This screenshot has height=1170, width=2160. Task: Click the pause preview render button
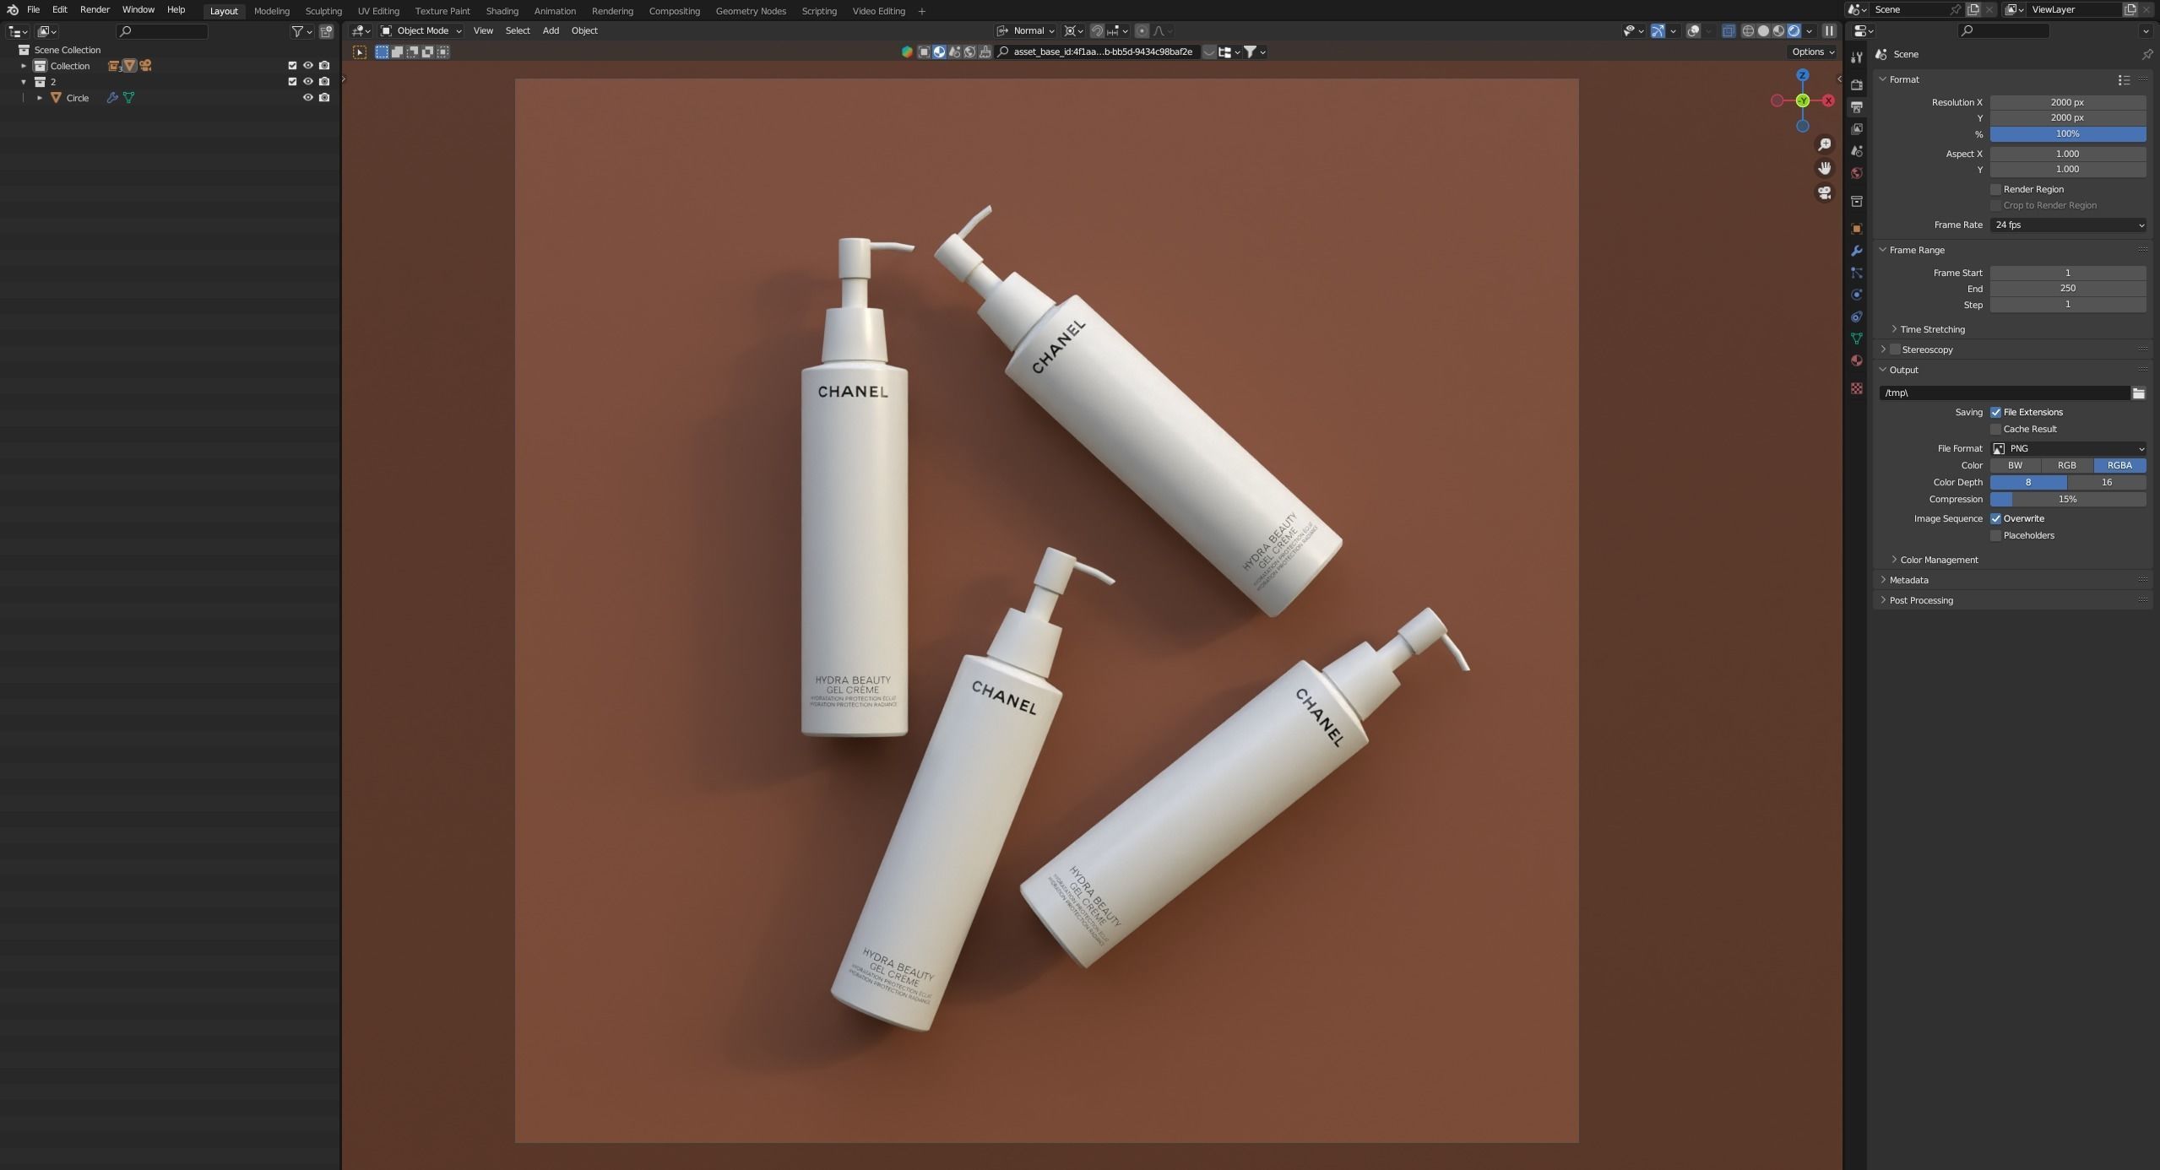pyautogui.click(x=1829, y=31)
